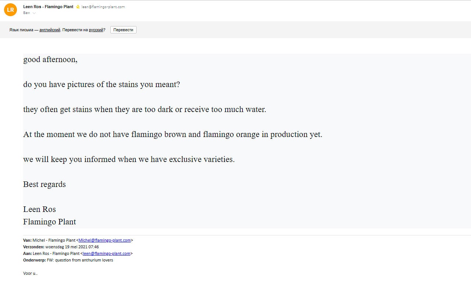Click the sentence about pictures of the stains
This screenshot has height=285, width=471.
click(102, 84)
